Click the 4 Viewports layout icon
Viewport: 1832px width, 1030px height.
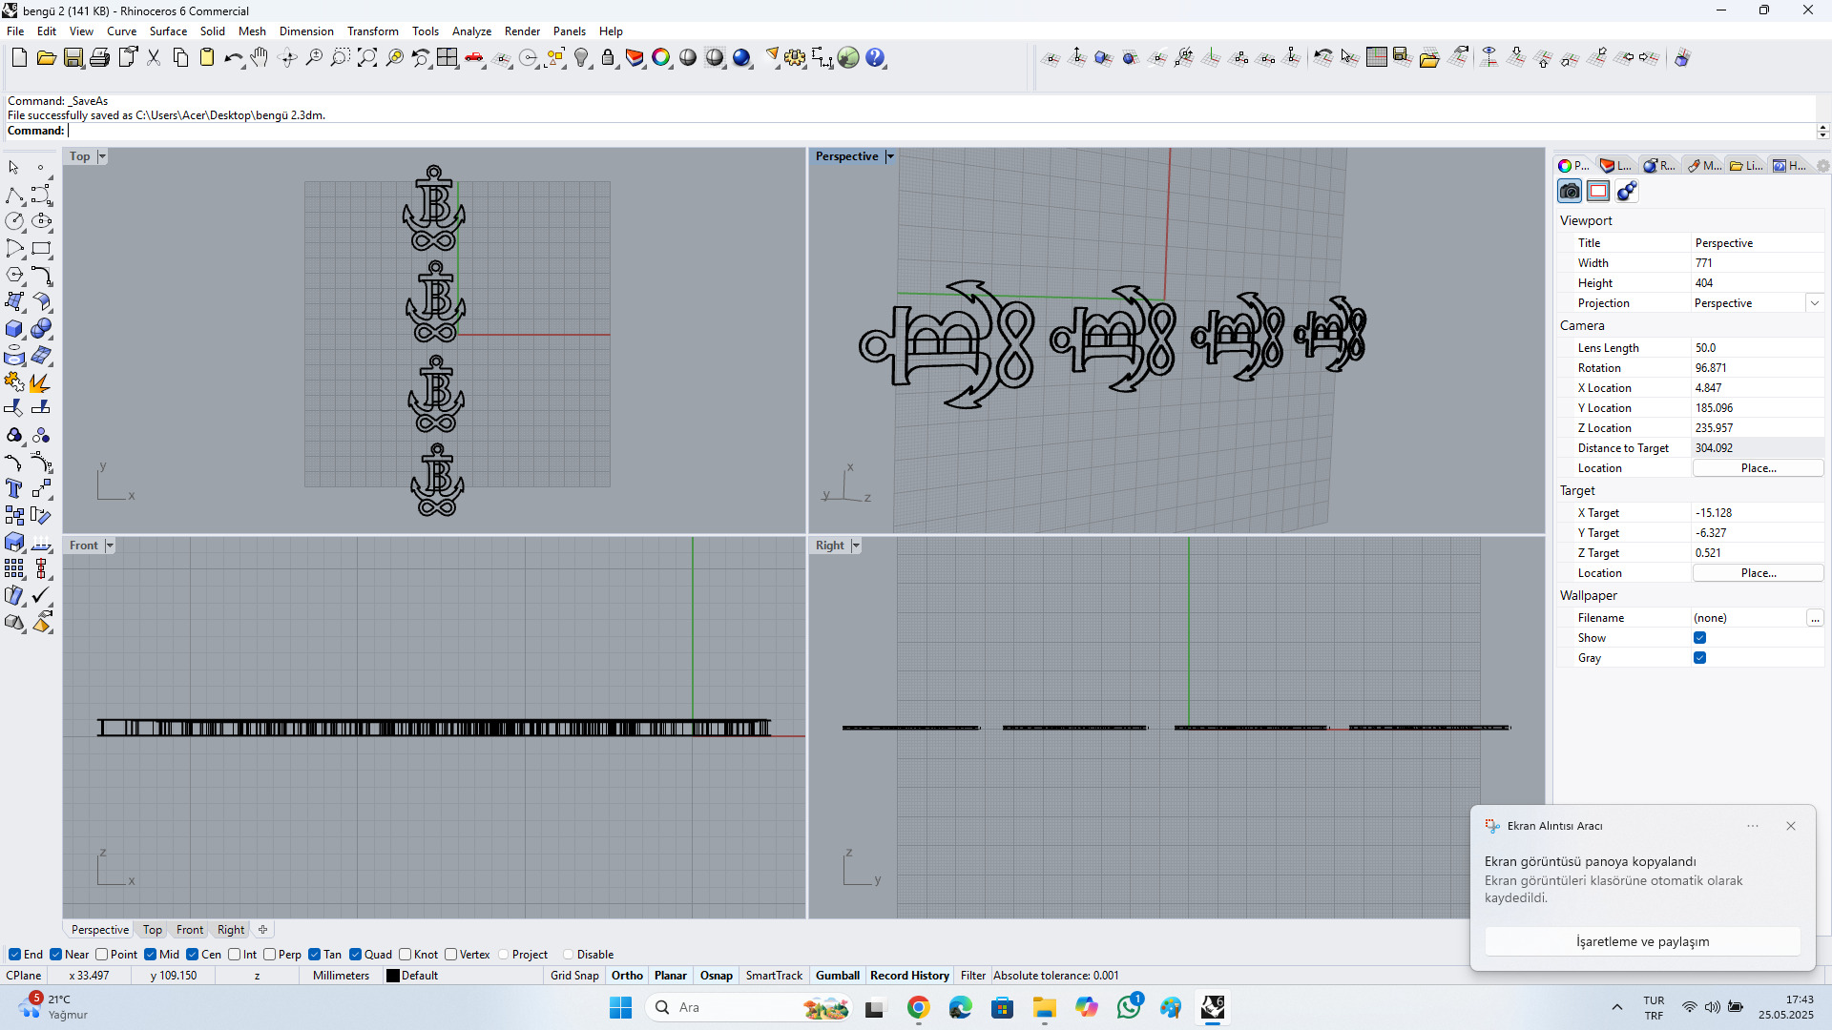(447, 58)
